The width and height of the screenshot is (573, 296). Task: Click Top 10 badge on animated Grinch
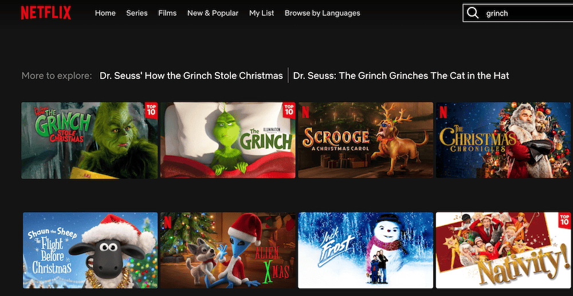(x=289, y=110)
